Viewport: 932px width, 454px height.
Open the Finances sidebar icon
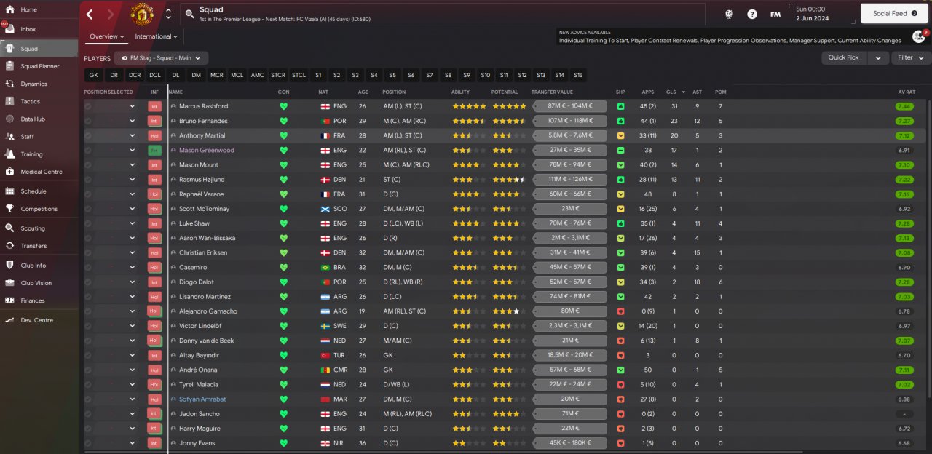click(9, 300)
